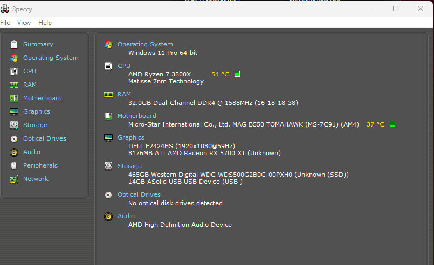Select CPU in the sidebar
This screenshot has height=265, width=434.
click(30, 71)
